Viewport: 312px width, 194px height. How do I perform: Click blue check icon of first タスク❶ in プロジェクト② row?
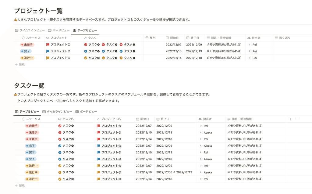click(x=86, y=51)
